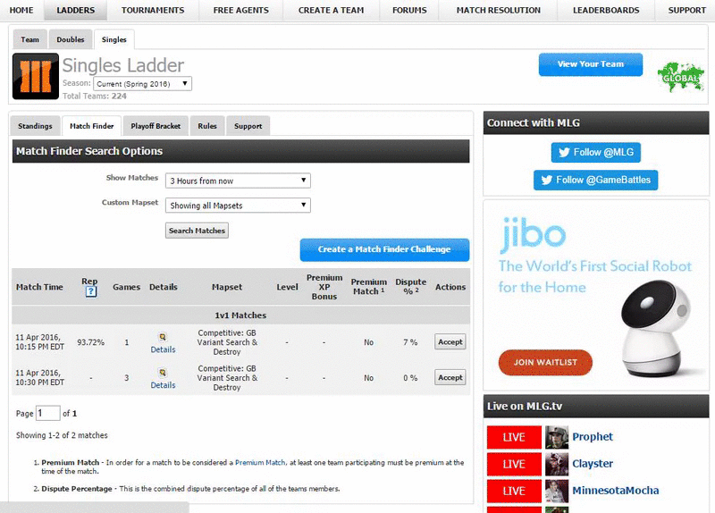Image resolution: width=715 pixels, height=513 pixels.
Task: Open the Rep help question-mark icon
Action: pos(91,292)
